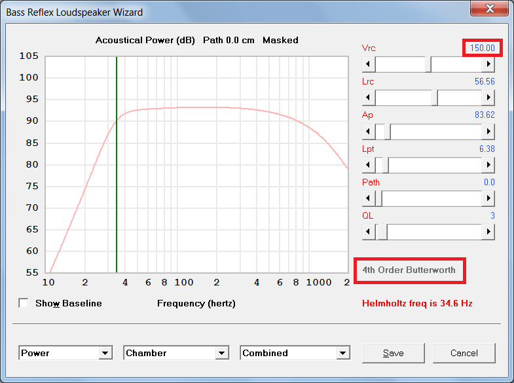Decrease Lpt with its left arrow button
The image size is (514, 383).
(369, 165)
